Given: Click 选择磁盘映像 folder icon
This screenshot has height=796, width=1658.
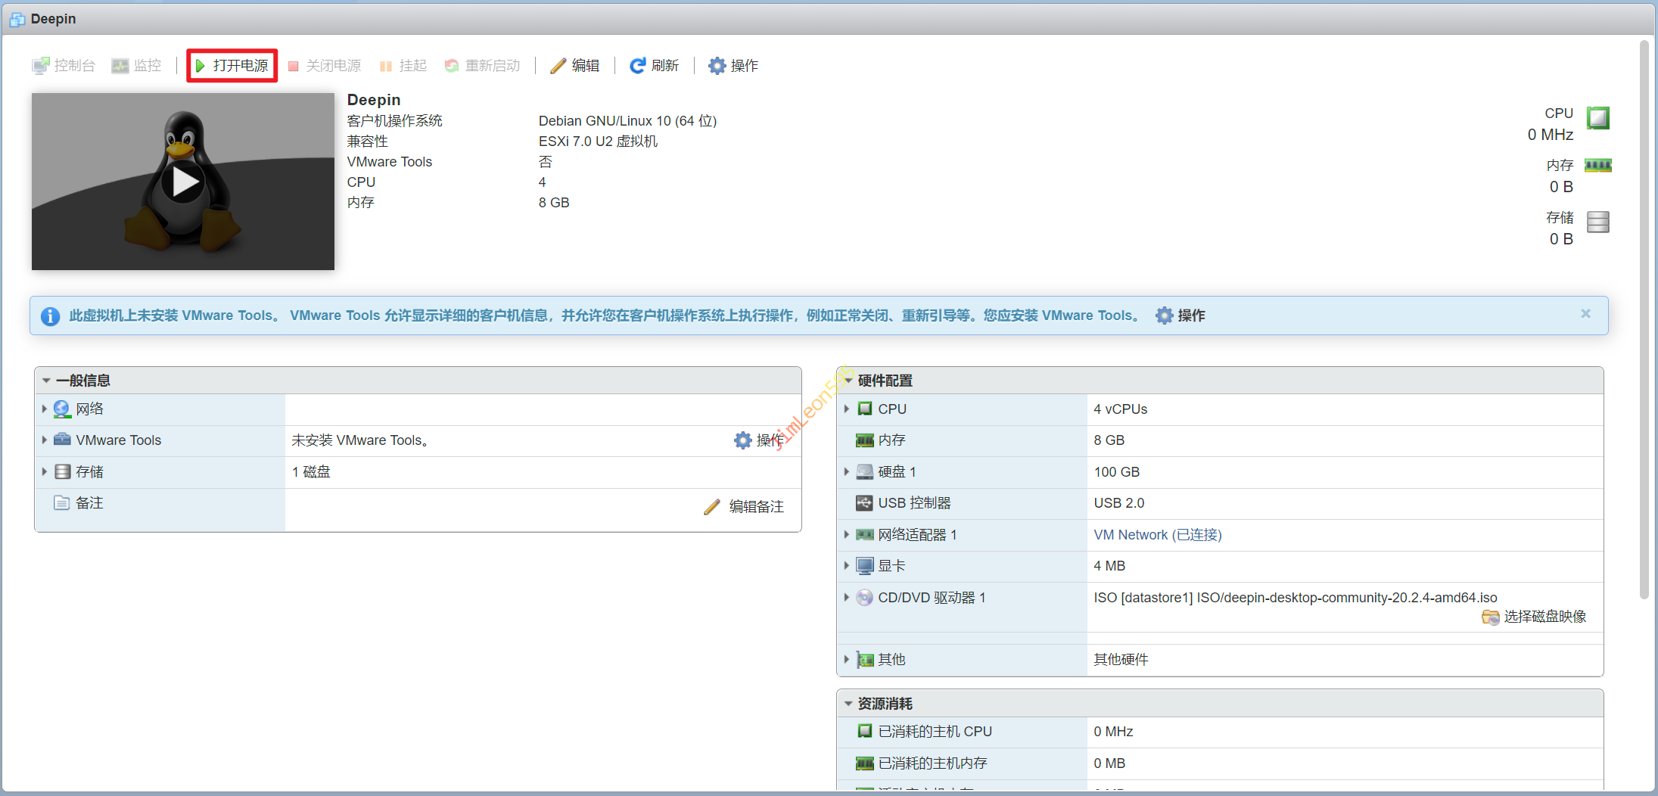Looking at the screenshot, I should [x=1490, y=617].
